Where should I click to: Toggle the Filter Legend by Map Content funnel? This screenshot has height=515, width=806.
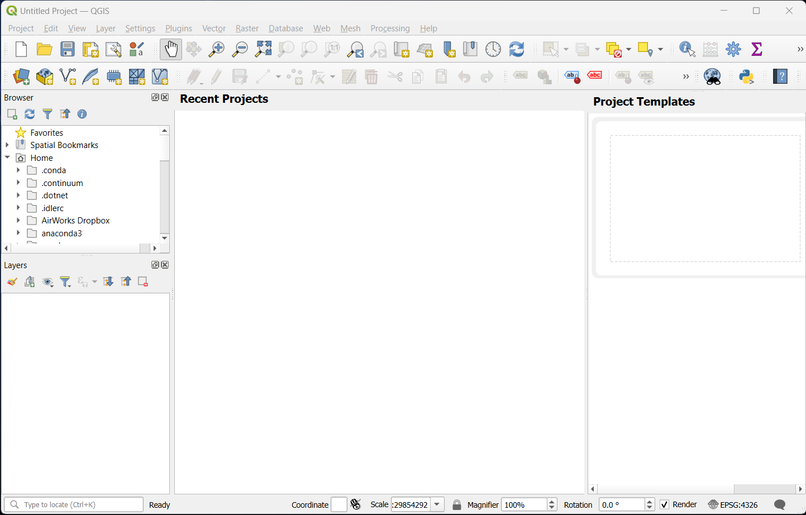point(65,282)
